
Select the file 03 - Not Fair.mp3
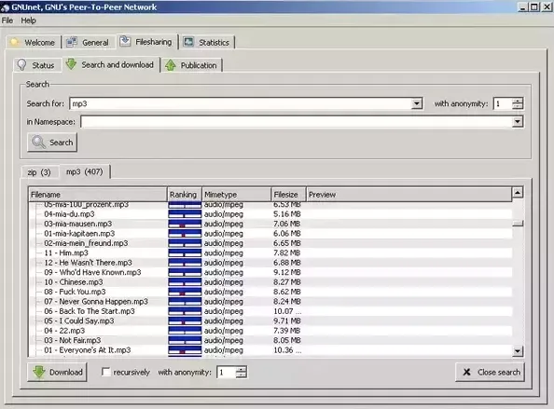tap(73, 340)
